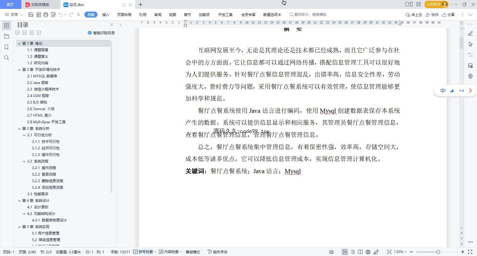Turn on eye protection mode in status bar
Screen dimensions: 477x256
(x=331, y=252)
